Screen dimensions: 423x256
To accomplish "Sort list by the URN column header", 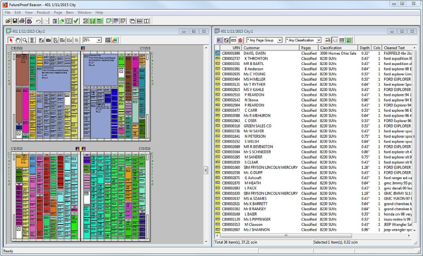I will (x=231, y=48).
